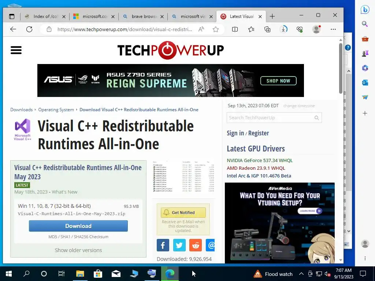Open sidebar Microsoft 365 icon
This screenshot has width=375, height=281.
[365, 68]
